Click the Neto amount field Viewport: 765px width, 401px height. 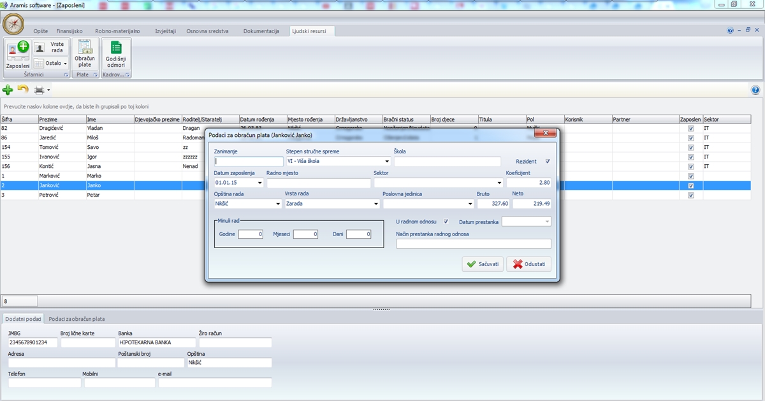click(532, 204)
